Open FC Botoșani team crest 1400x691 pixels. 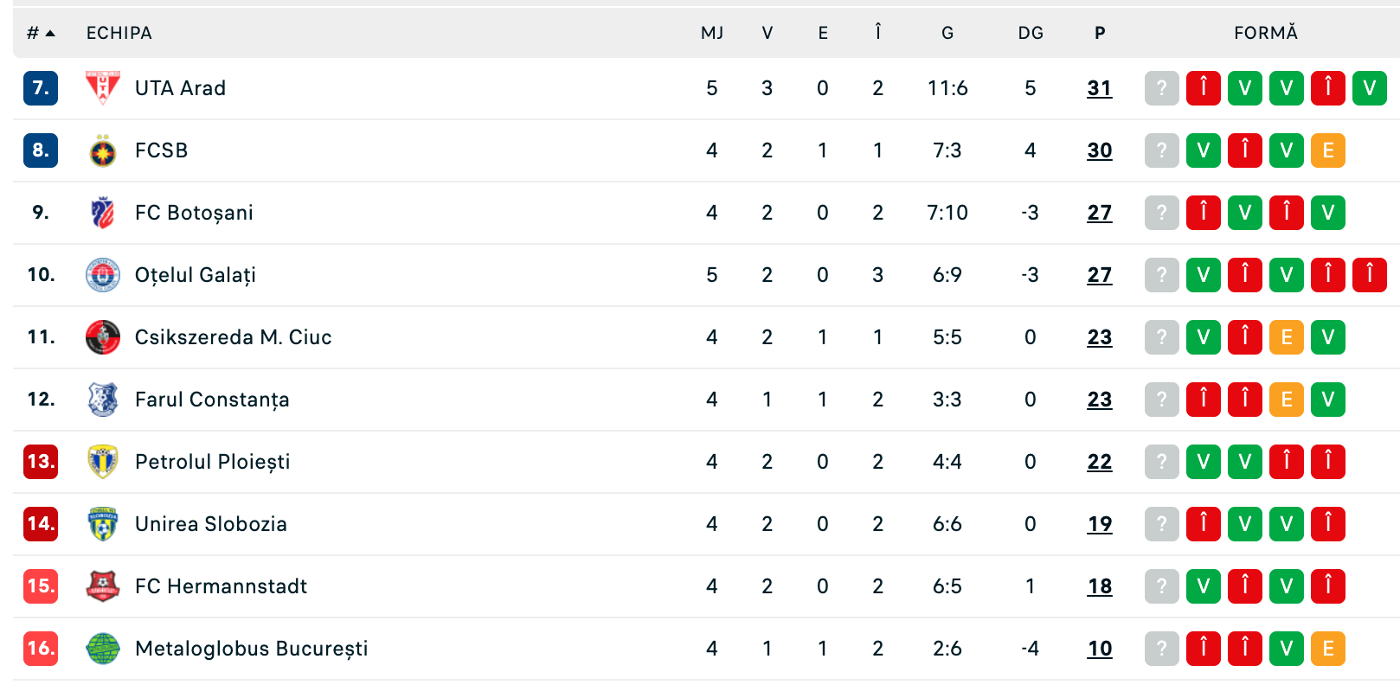click(103, 213)
